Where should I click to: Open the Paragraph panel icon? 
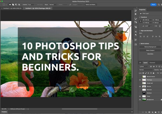(x=136, y=35)
